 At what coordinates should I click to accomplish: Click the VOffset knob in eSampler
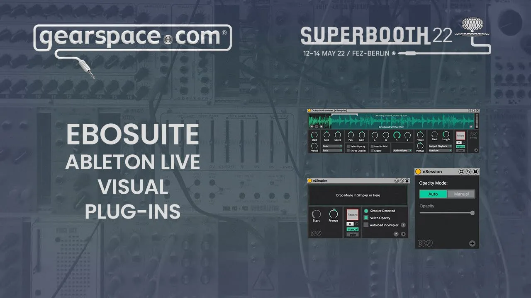coord(420,146)
